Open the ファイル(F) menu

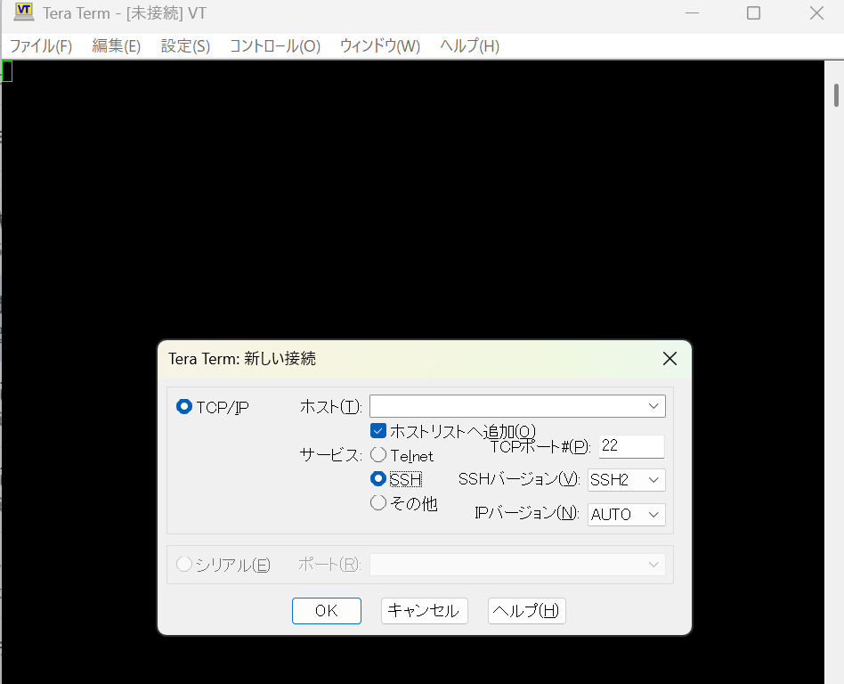point(41,46)
